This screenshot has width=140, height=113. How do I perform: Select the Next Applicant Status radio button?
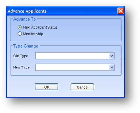point(20,27)
